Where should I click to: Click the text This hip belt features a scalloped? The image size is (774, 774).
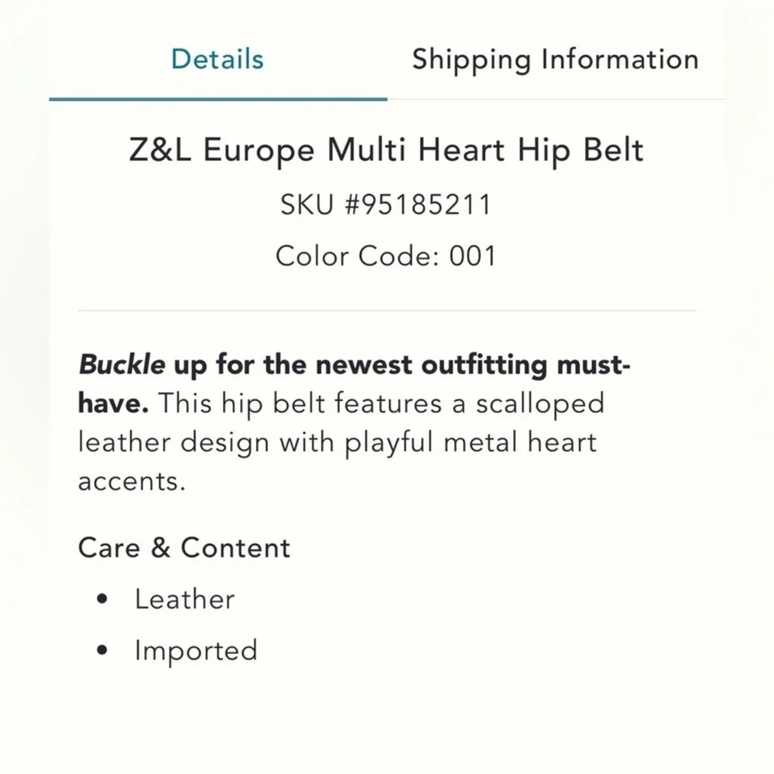(x=381, y=404)
